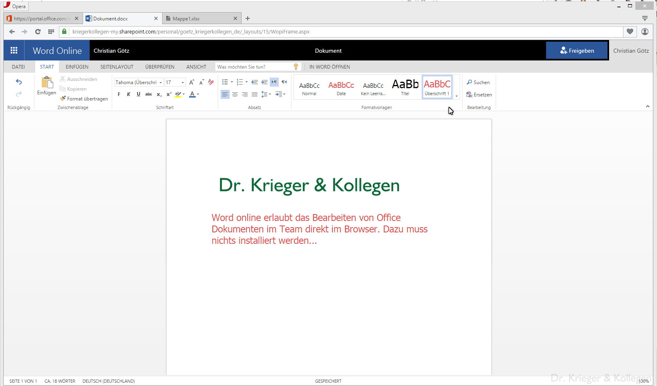Apply subscript formatting
The image size is (657, 386).
(159, 94)
